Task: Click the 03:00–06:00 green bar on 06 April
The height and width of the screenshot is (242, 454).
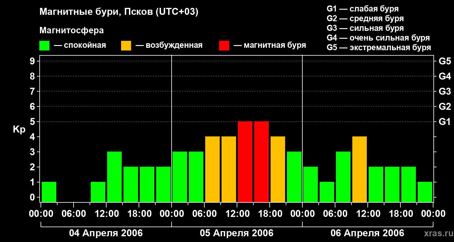Action: point(327,192)
